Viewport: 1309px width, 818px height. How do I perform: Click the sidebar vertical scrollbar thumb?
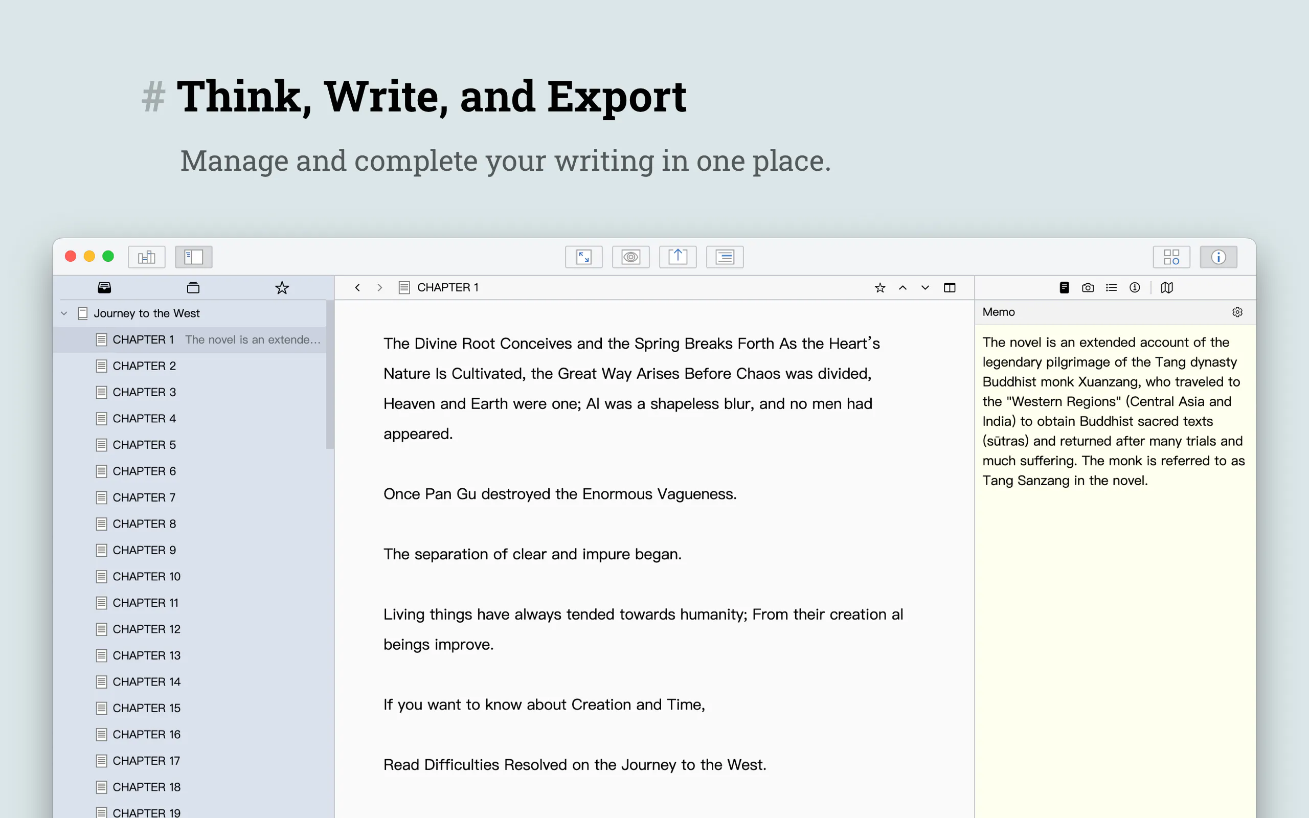(330, 375)
